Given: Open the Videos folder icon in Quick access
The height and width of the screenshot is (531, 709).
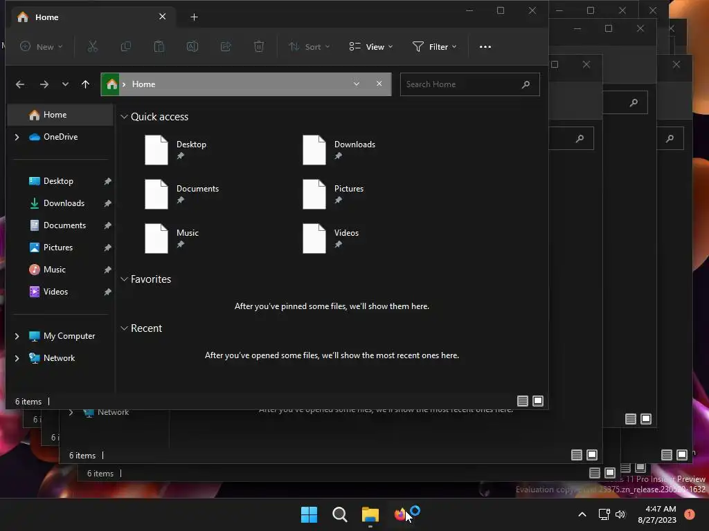Looking at the screenshot, I should click(314, 239).
